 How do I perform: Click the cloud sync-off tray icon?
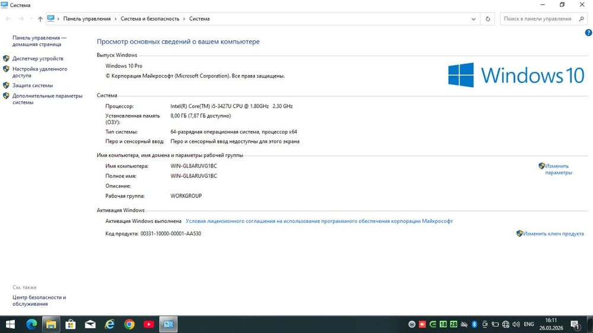(464, 324)
